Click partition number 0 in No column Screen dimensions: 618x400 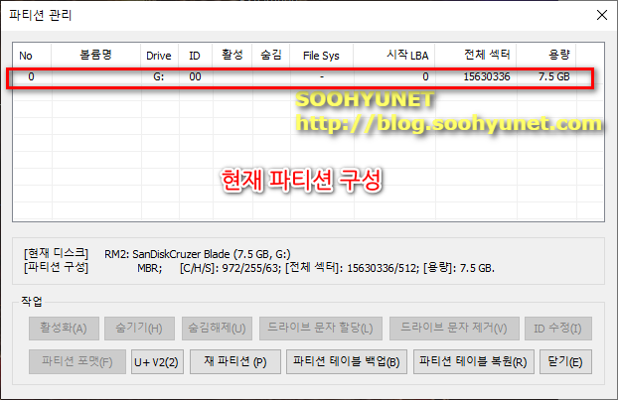[31, 76]
